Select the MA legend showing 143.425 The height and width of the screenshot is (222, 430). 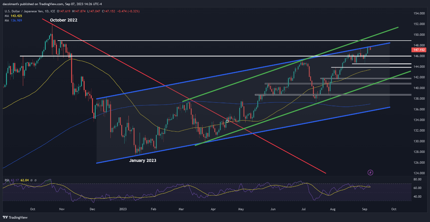(13, 16)
